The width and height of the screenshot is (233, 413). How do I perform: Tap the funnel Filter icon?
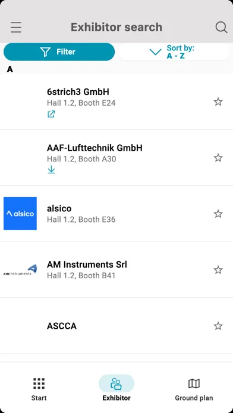click(x=46, y=52)
